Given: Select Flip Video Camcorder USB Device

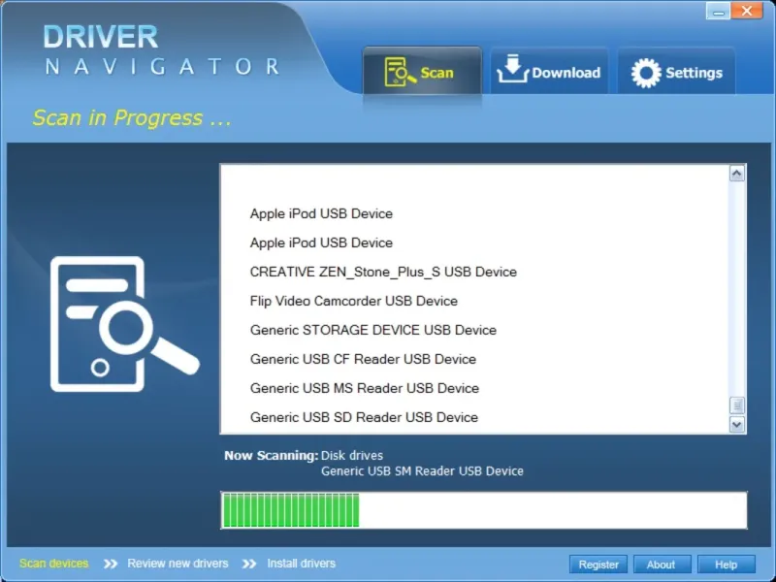Looking at the screenshot, I should click(353, 301).
